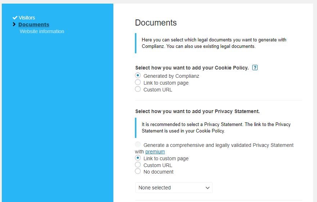Choose Link to custom page for Privacy Statement
The width and height of the screenshot is (317, 202).
[138, 158]
